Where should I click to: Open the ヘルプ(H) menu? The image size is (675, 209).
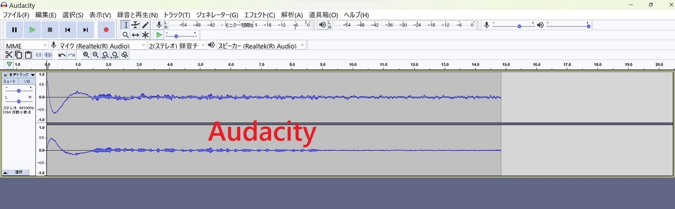point(356,15)
